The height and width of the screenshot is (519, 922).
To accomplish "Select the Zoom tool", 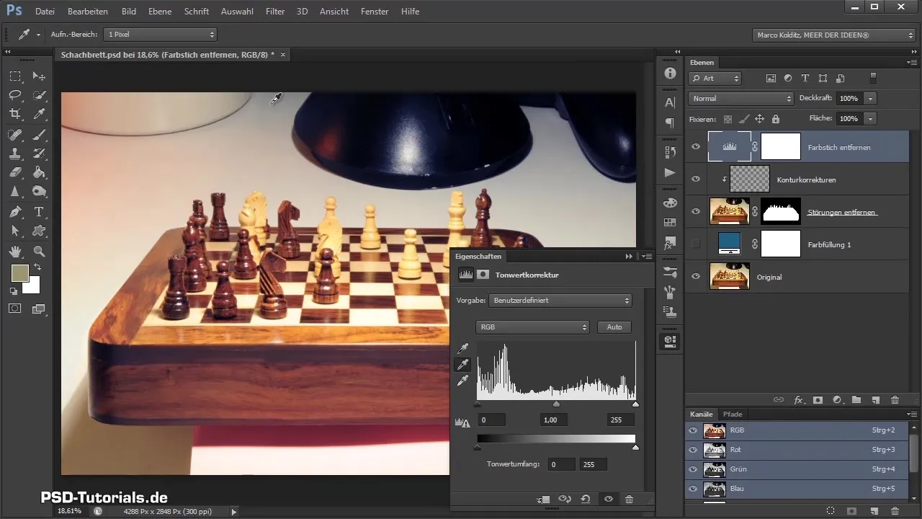I will coord(39,251).
